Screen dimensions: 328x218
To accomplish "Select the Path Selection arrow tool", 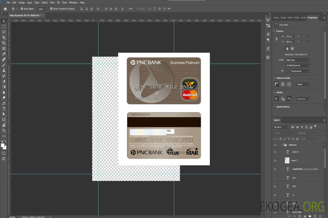I will point(4,114).
